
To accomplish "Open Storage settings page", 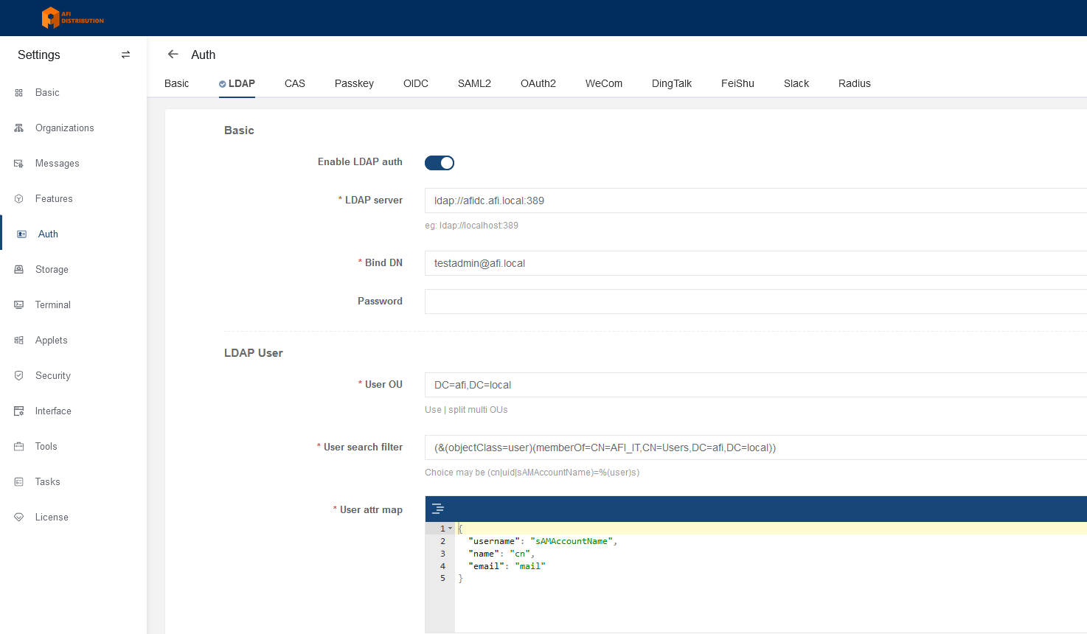I will click(x=52, y=270).
